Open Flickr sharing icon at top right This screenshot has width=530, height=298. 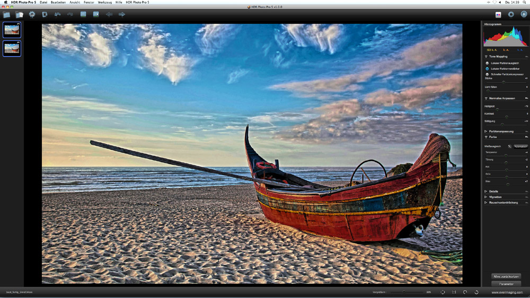pyautogui.click(x=498, y=14)
